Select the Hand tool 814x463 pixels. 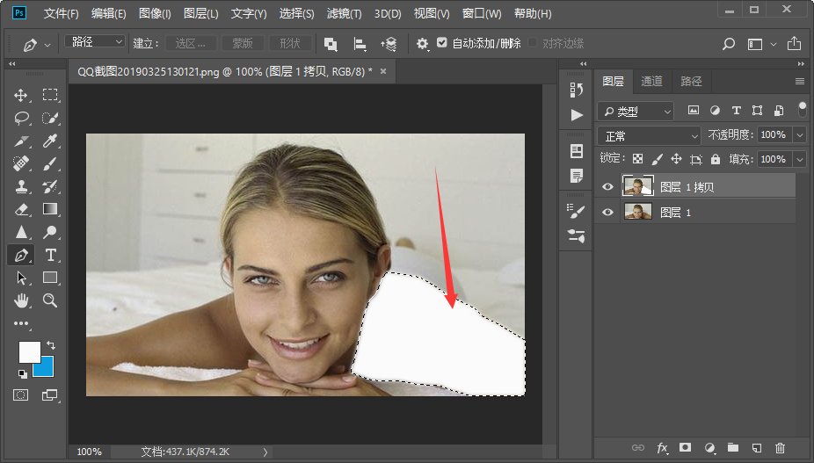21,300
